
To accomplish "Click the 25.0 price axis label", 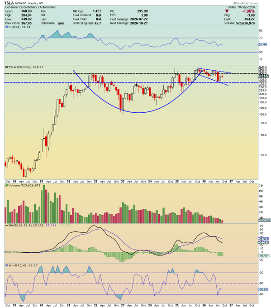I will click(x=264, y=155).
